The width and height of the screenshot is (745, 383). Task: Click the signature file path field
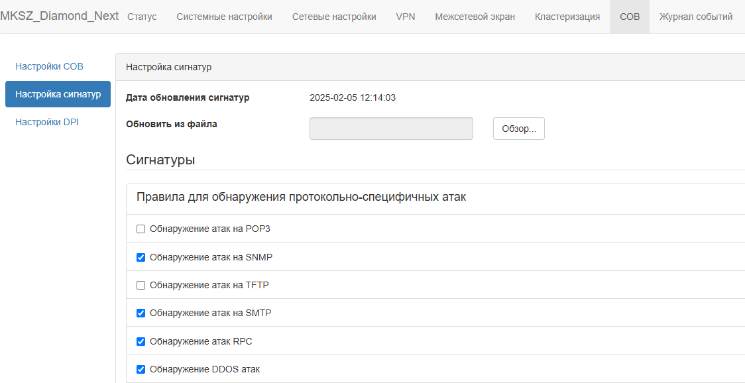(391, 129)
